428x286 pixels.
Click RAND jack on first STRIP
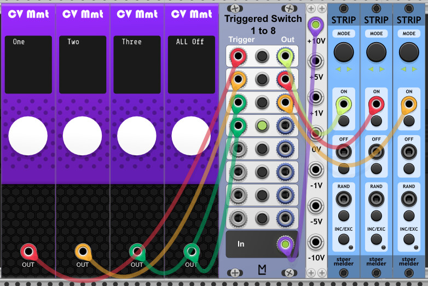pos(344,199)
